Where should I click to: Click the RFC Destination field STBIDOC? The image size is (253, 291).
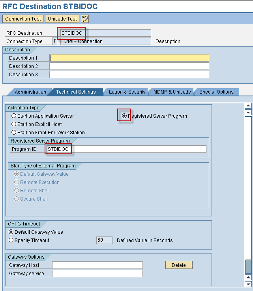click(106, 33)
